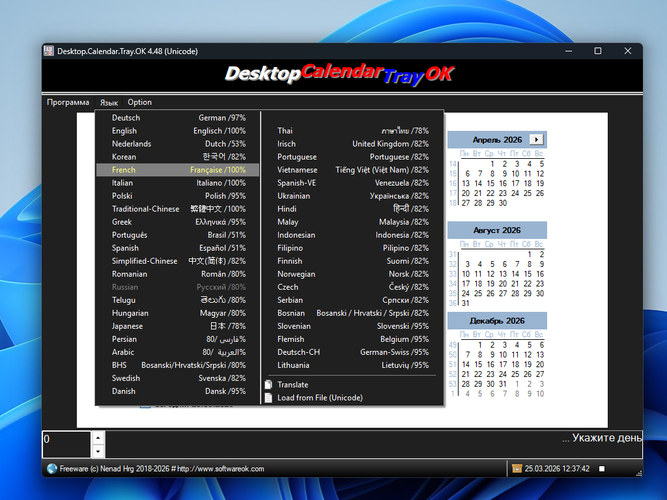
Task: Increase the number with the spinner up arrow
Action: point(98,437)
